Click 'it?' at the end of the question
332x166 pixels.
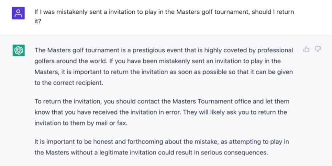38,21
